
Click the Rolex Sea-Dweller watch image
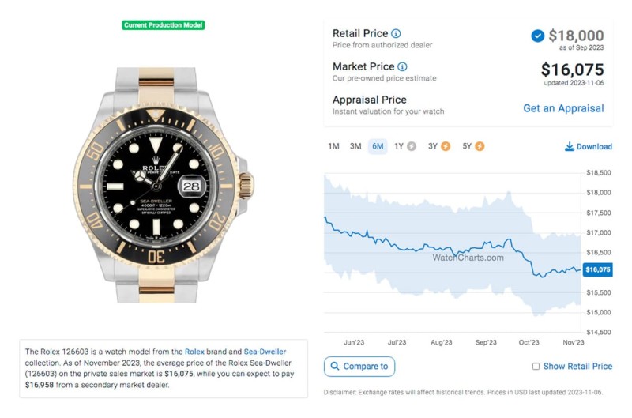(164, 185)
